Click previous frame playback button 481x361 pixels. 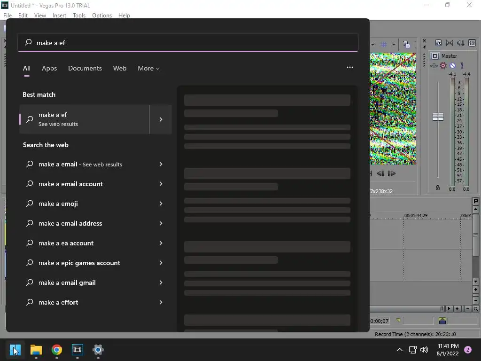(x=380, y=173)
